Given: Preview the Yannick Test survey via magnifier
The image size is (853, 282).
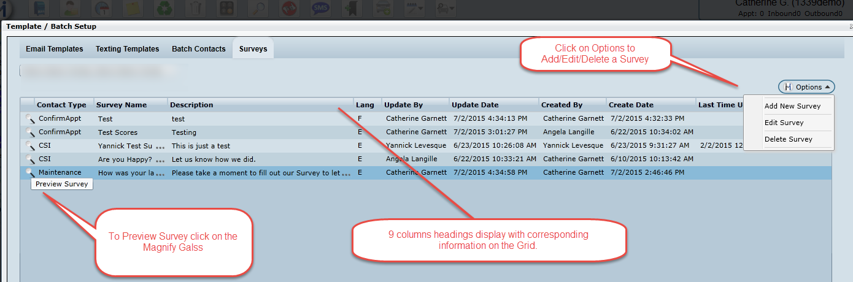Looking at the screenshot, I should (x=29, y=146).
